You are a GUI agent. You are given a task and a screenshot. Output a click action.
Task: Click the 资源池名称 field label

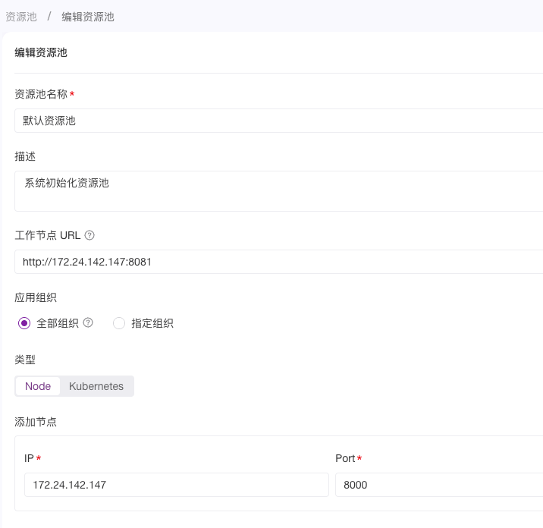(41, 94)
